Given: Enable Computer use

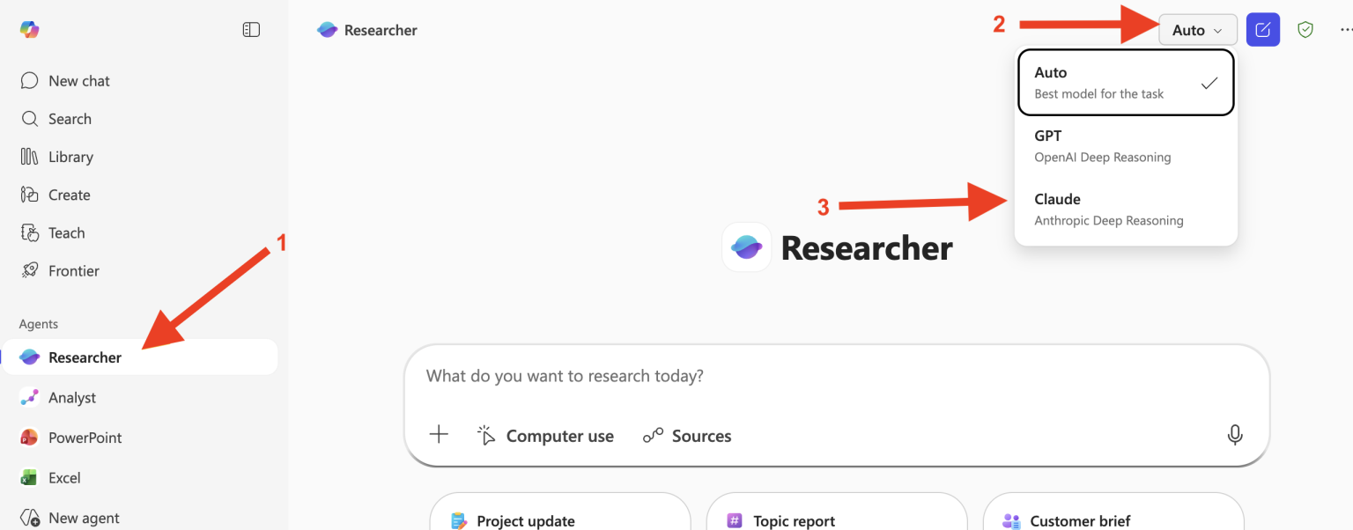Looking at the screenshot, I should pos(545,436).
